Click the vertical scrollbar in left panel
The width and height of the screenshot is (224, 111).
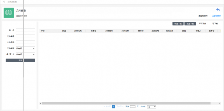click(24, 39)
